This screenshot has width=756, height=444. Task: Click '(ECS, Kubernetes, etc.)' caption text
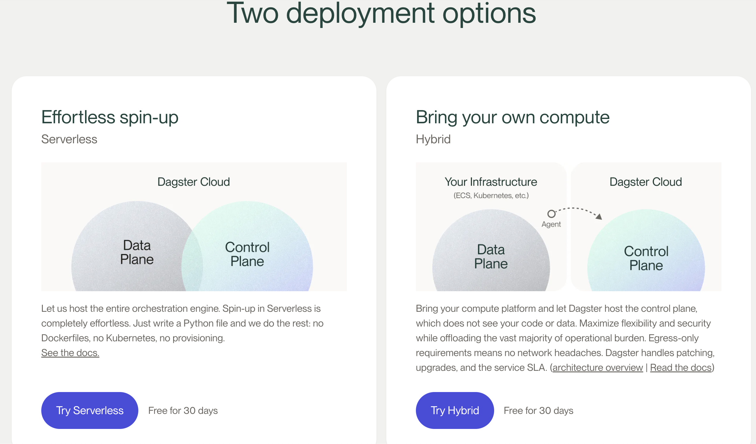point(491,196)
